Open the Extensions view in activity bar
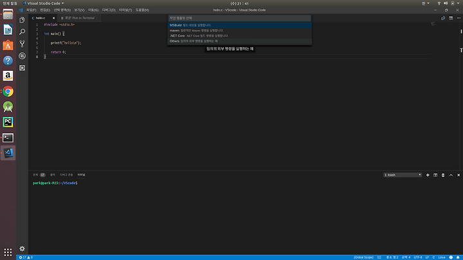The width and height of the screenshot is (463, 260). 22,68
